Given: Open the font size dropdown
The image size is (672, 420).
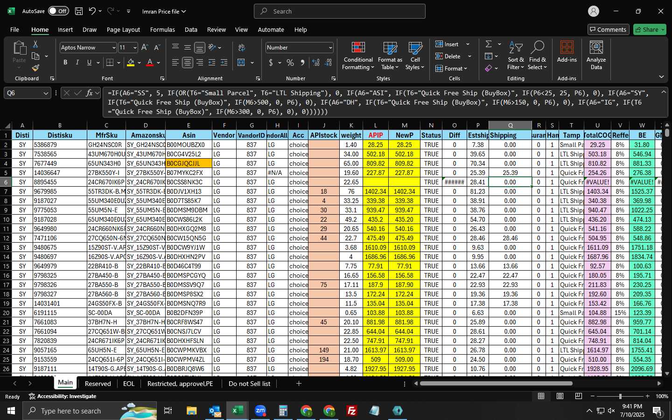Looking at the screenshot, I should 135,48.
